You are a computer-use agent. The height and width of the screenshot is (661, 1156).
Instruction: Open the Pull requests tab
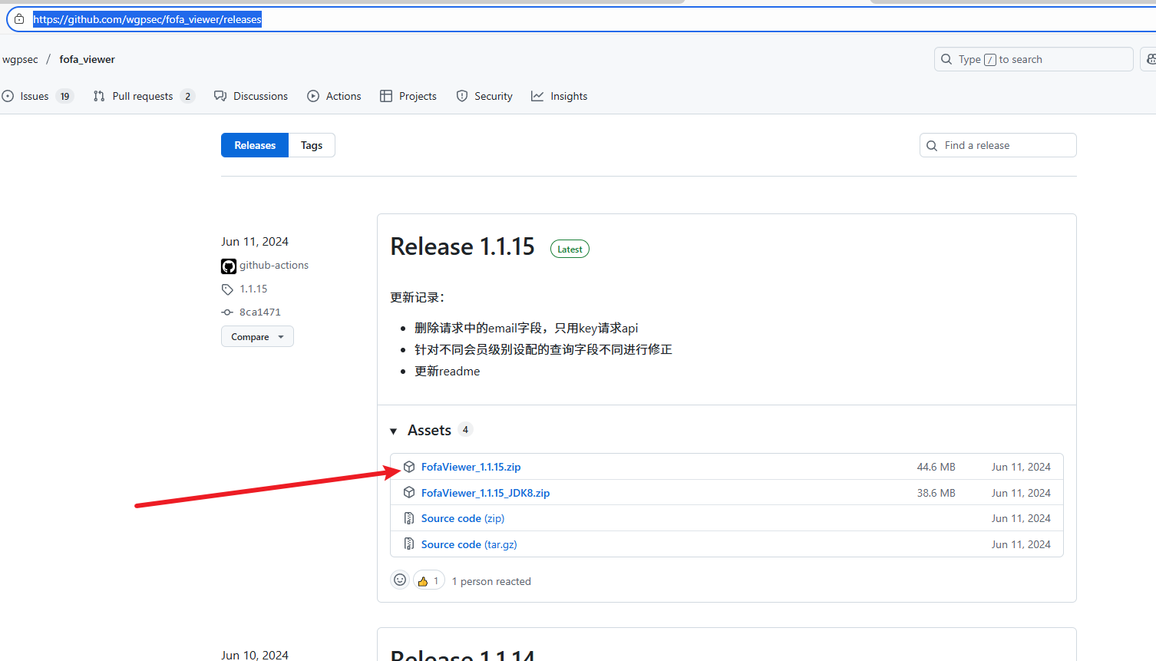(x=144, y=96)
